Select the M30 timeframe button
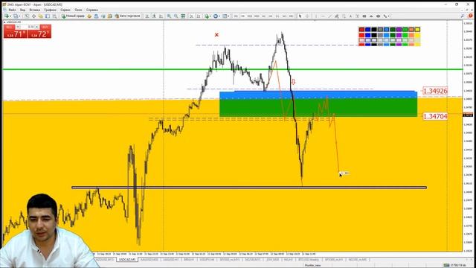This screenshot has height=268, width=476. (257, 16)
